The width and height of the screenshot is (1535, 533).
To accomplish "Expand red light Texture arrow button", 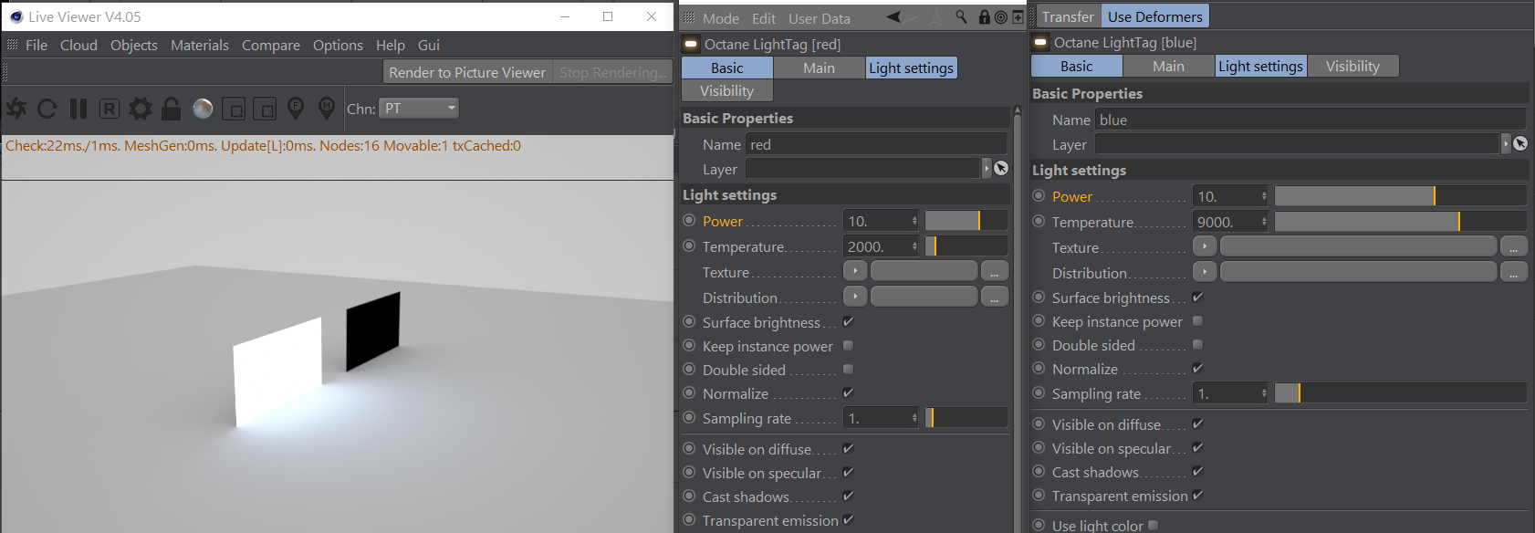I will [x=855, y=272].
